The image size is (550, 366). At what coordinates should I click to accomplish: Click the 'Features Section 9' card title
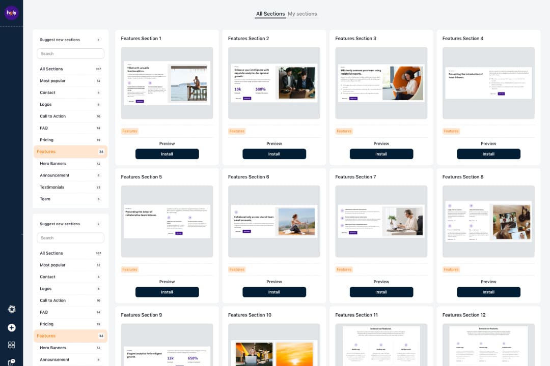coord(142,315)
